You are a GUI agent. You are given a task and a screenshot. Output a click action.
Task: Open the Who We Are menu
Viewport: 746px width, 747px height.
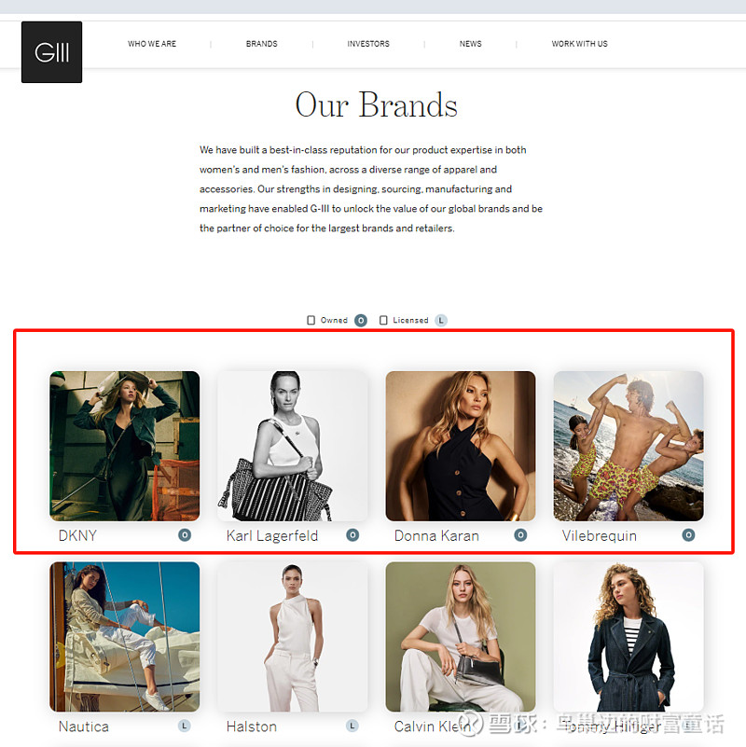click(152, 44)
